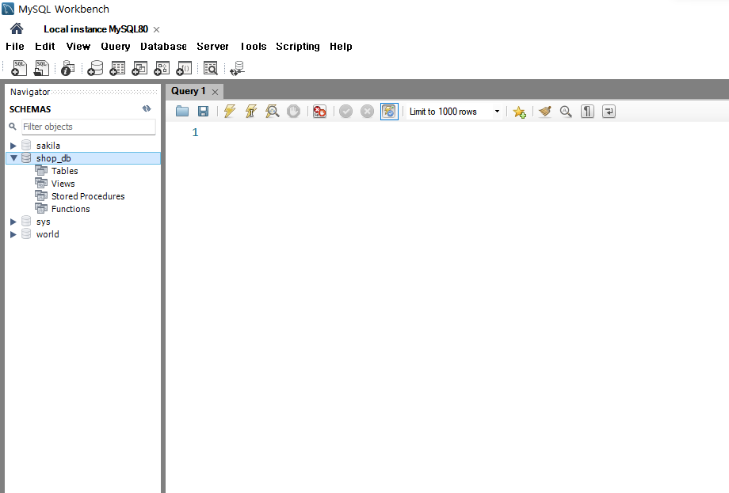Save current statement as snippet star icon
The image size is (729, 493).
tap(519, 112)
